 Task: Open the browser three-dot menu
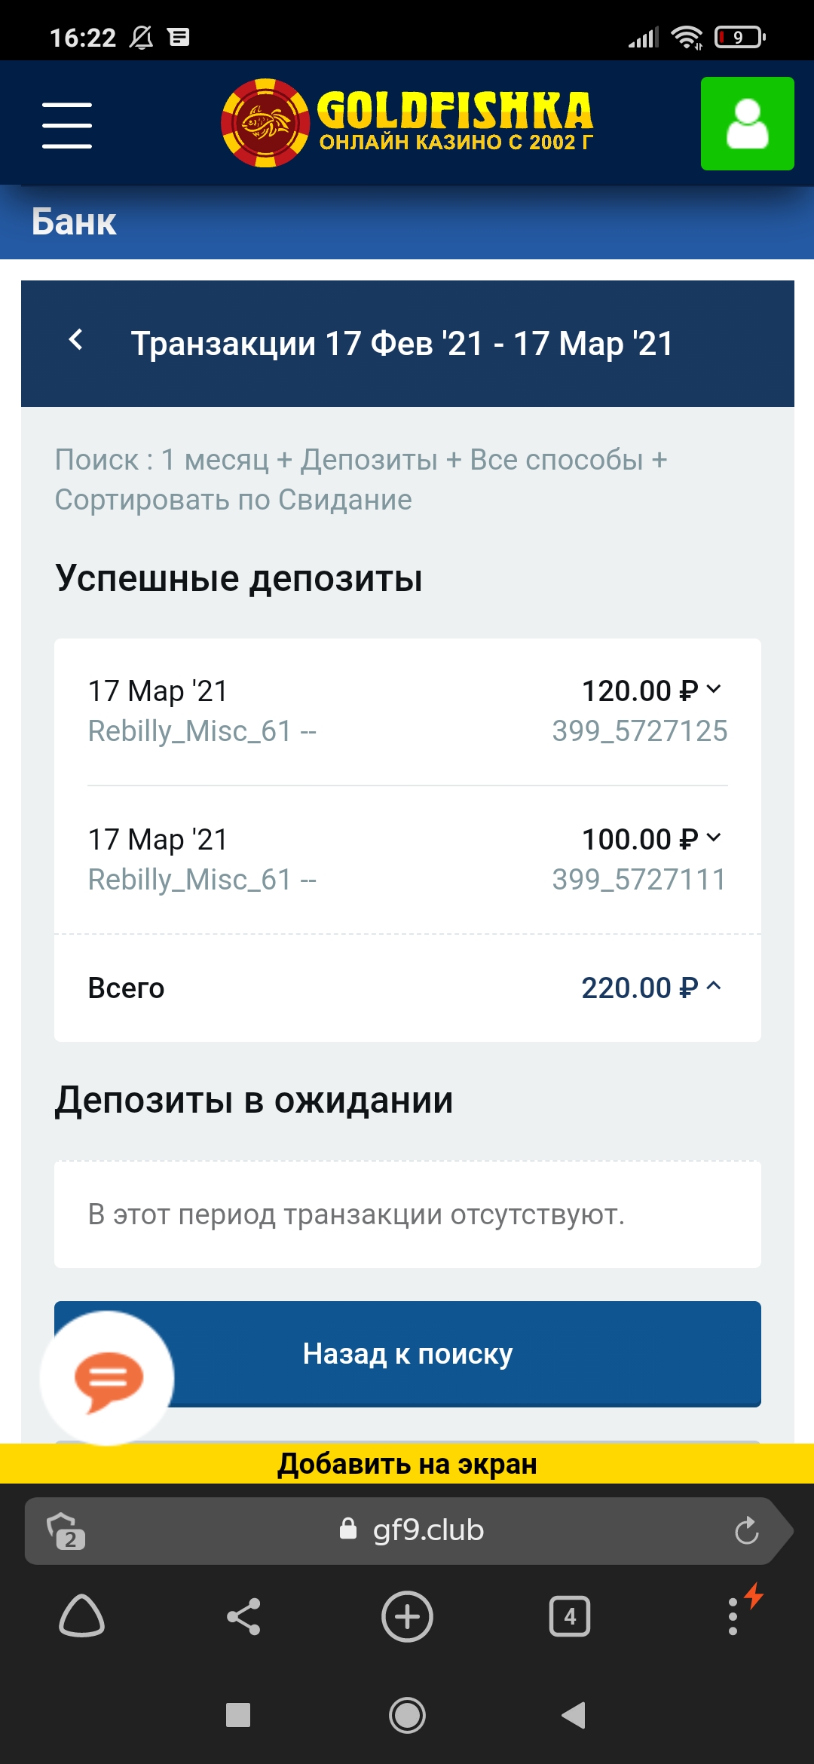click(733, 1616)
